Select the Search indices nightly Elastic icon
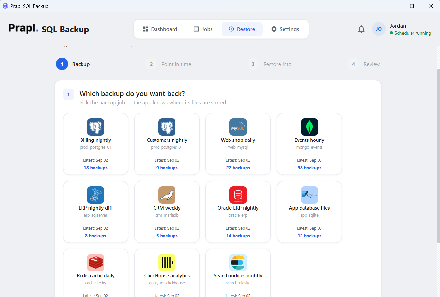 tap(238, 262)
